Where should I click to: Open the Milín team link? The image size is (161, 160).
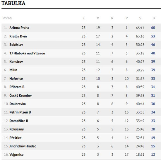[13, 70]
